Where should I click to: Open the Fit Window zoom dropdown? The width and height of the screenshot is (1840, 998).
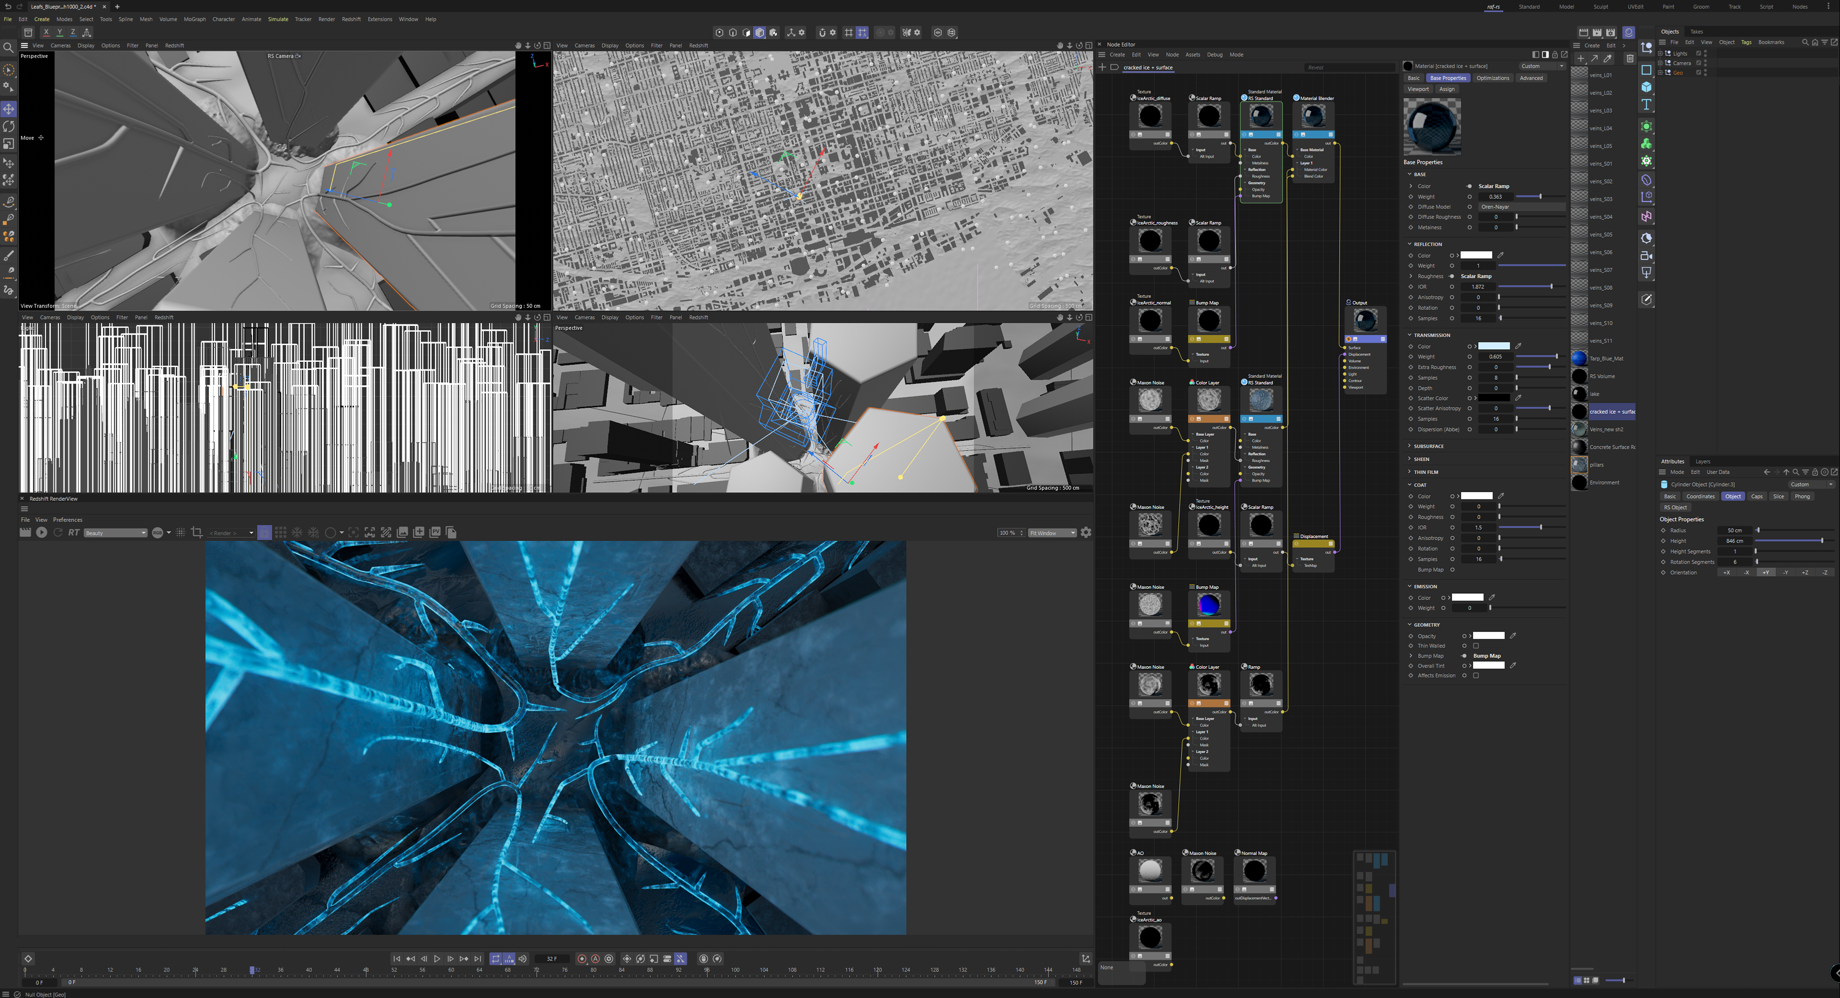[1051, 533]
